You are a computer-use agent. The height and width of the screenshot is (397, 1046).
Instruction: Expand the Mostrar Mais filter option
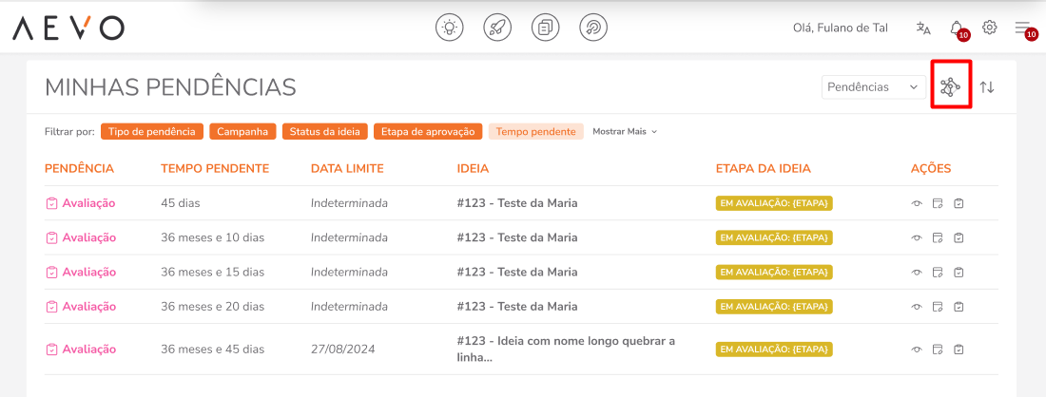tap(625, 132)
